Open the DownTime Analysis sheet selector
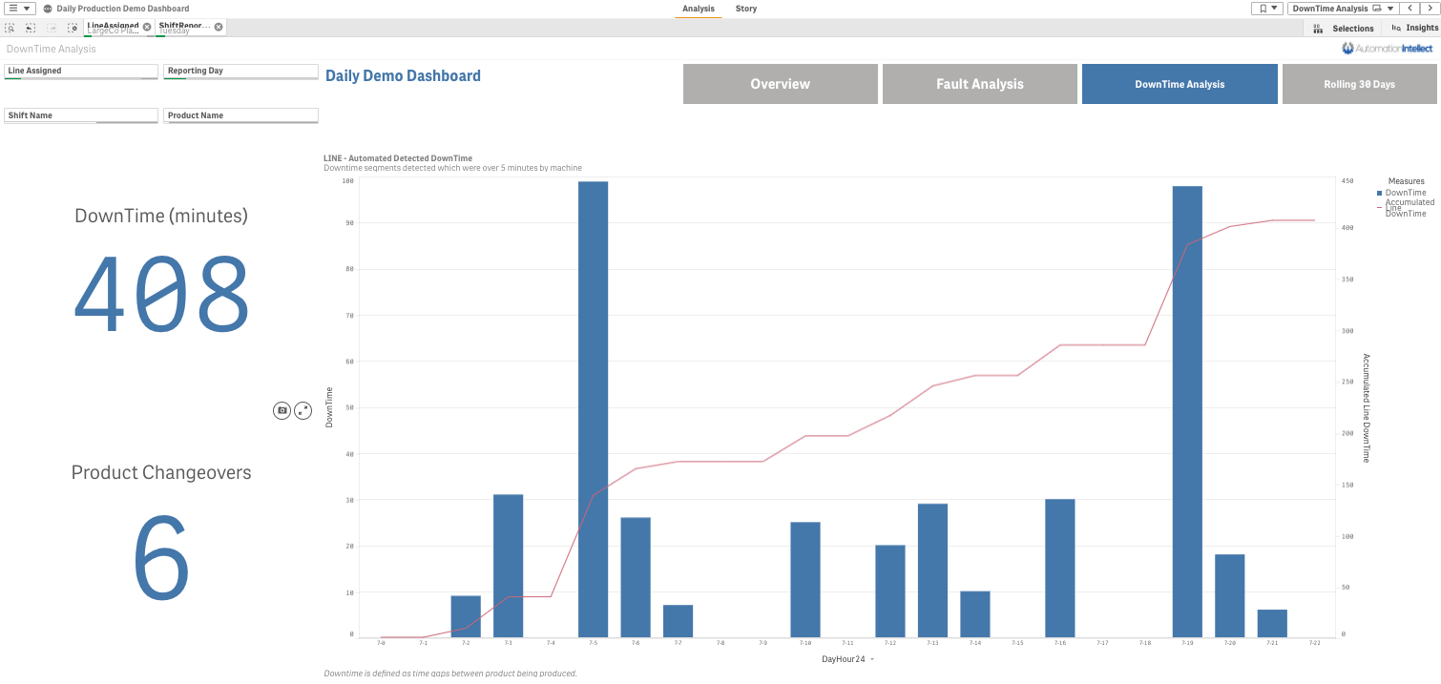This screenshot has height=684, width=1441. [x=1343, y=9]
